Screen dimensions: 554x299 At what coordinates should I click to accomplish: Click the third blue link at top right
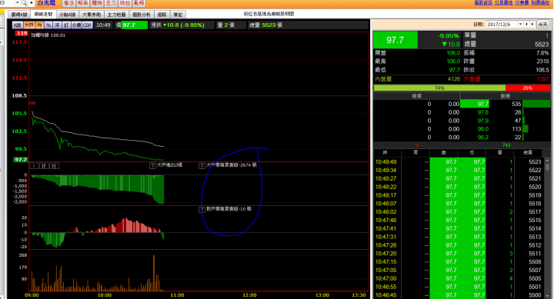pyautogui.click(x=522, y=2)
